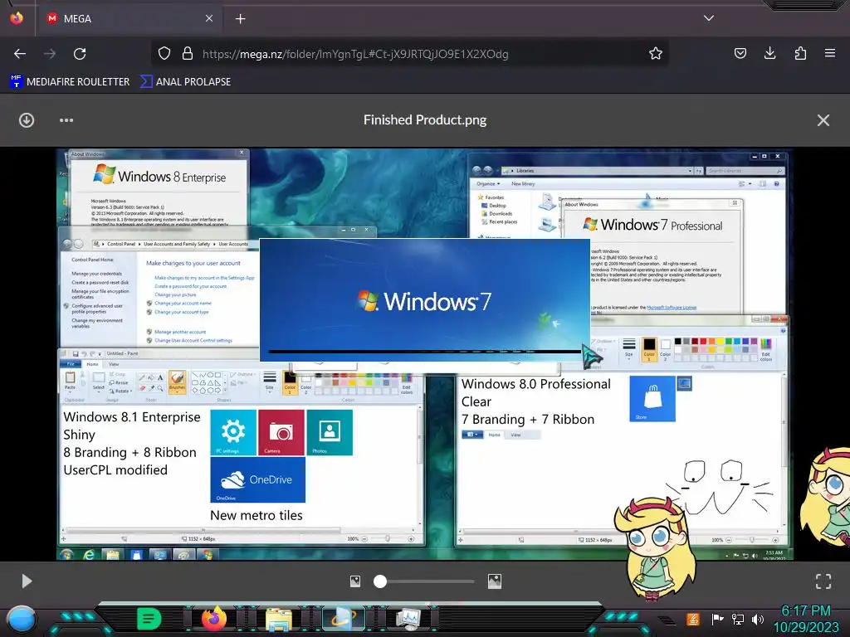This screenshot has height=637, width=850.
Task: Click the orange Java tray icon
Action: pyautogui.click(x=692, y=619)
